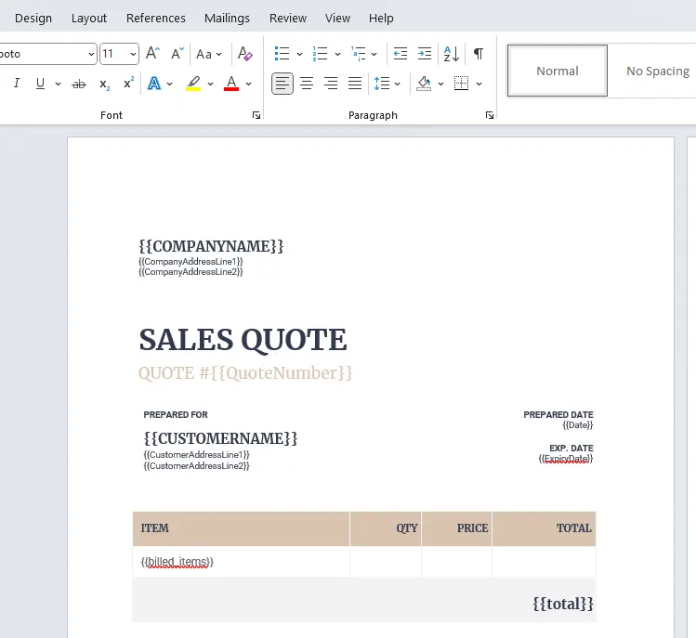This screenshot has width=696, height=638.
Task: Apply the No Spacing style
Action: click(657, 71)
